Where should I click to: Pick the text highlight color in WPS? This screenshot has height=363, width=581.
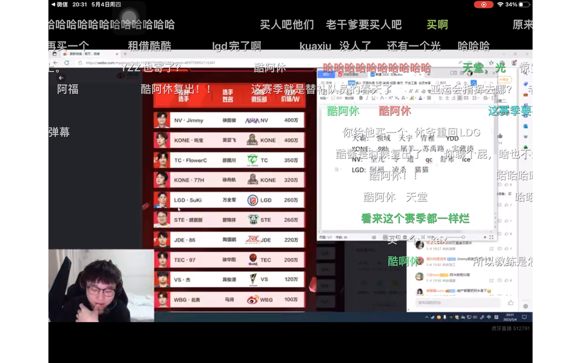(x=412, y=98)
